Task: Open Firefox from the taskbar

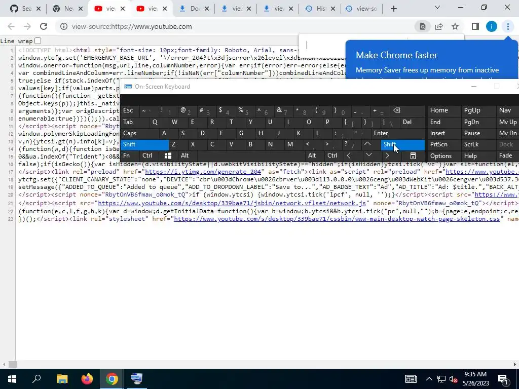Action: click(x=87, y=379)
